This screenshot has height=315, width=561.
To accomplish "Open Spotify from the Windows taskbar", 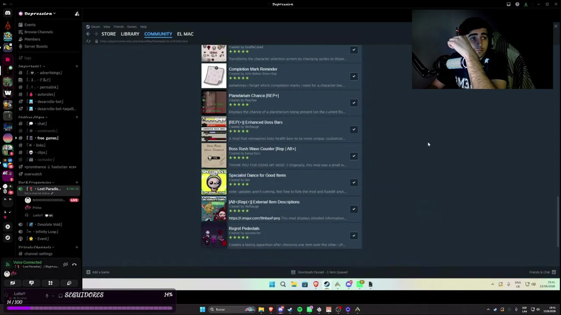I will point(300,310).
